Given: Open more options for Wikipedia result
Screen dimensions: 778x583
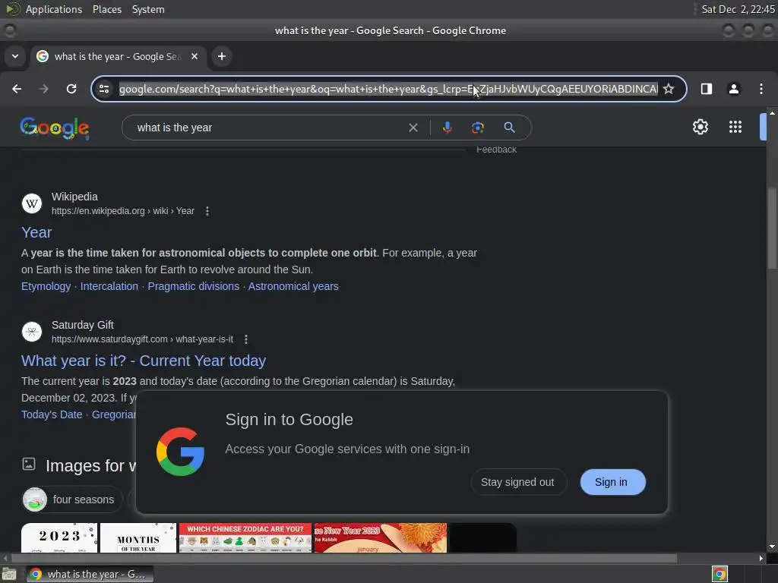Looking at the screenshot, I should (x=207, y=211).
